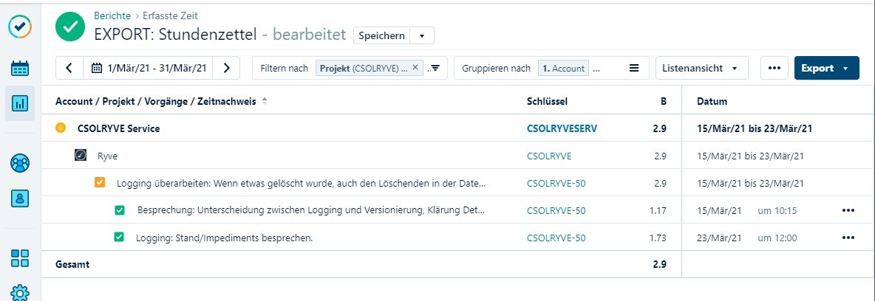Open dropdown arrow next to Speichern

coord(422,35)
